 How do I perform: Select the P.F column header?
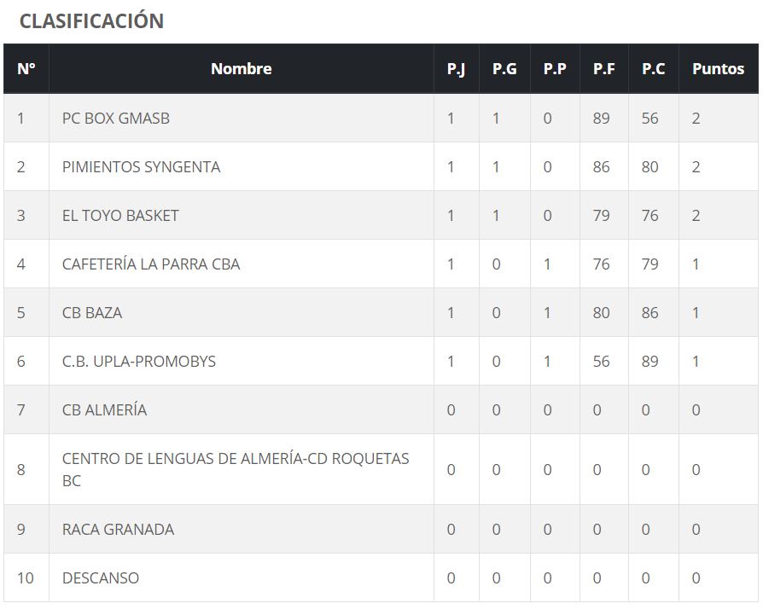(604, 69)
